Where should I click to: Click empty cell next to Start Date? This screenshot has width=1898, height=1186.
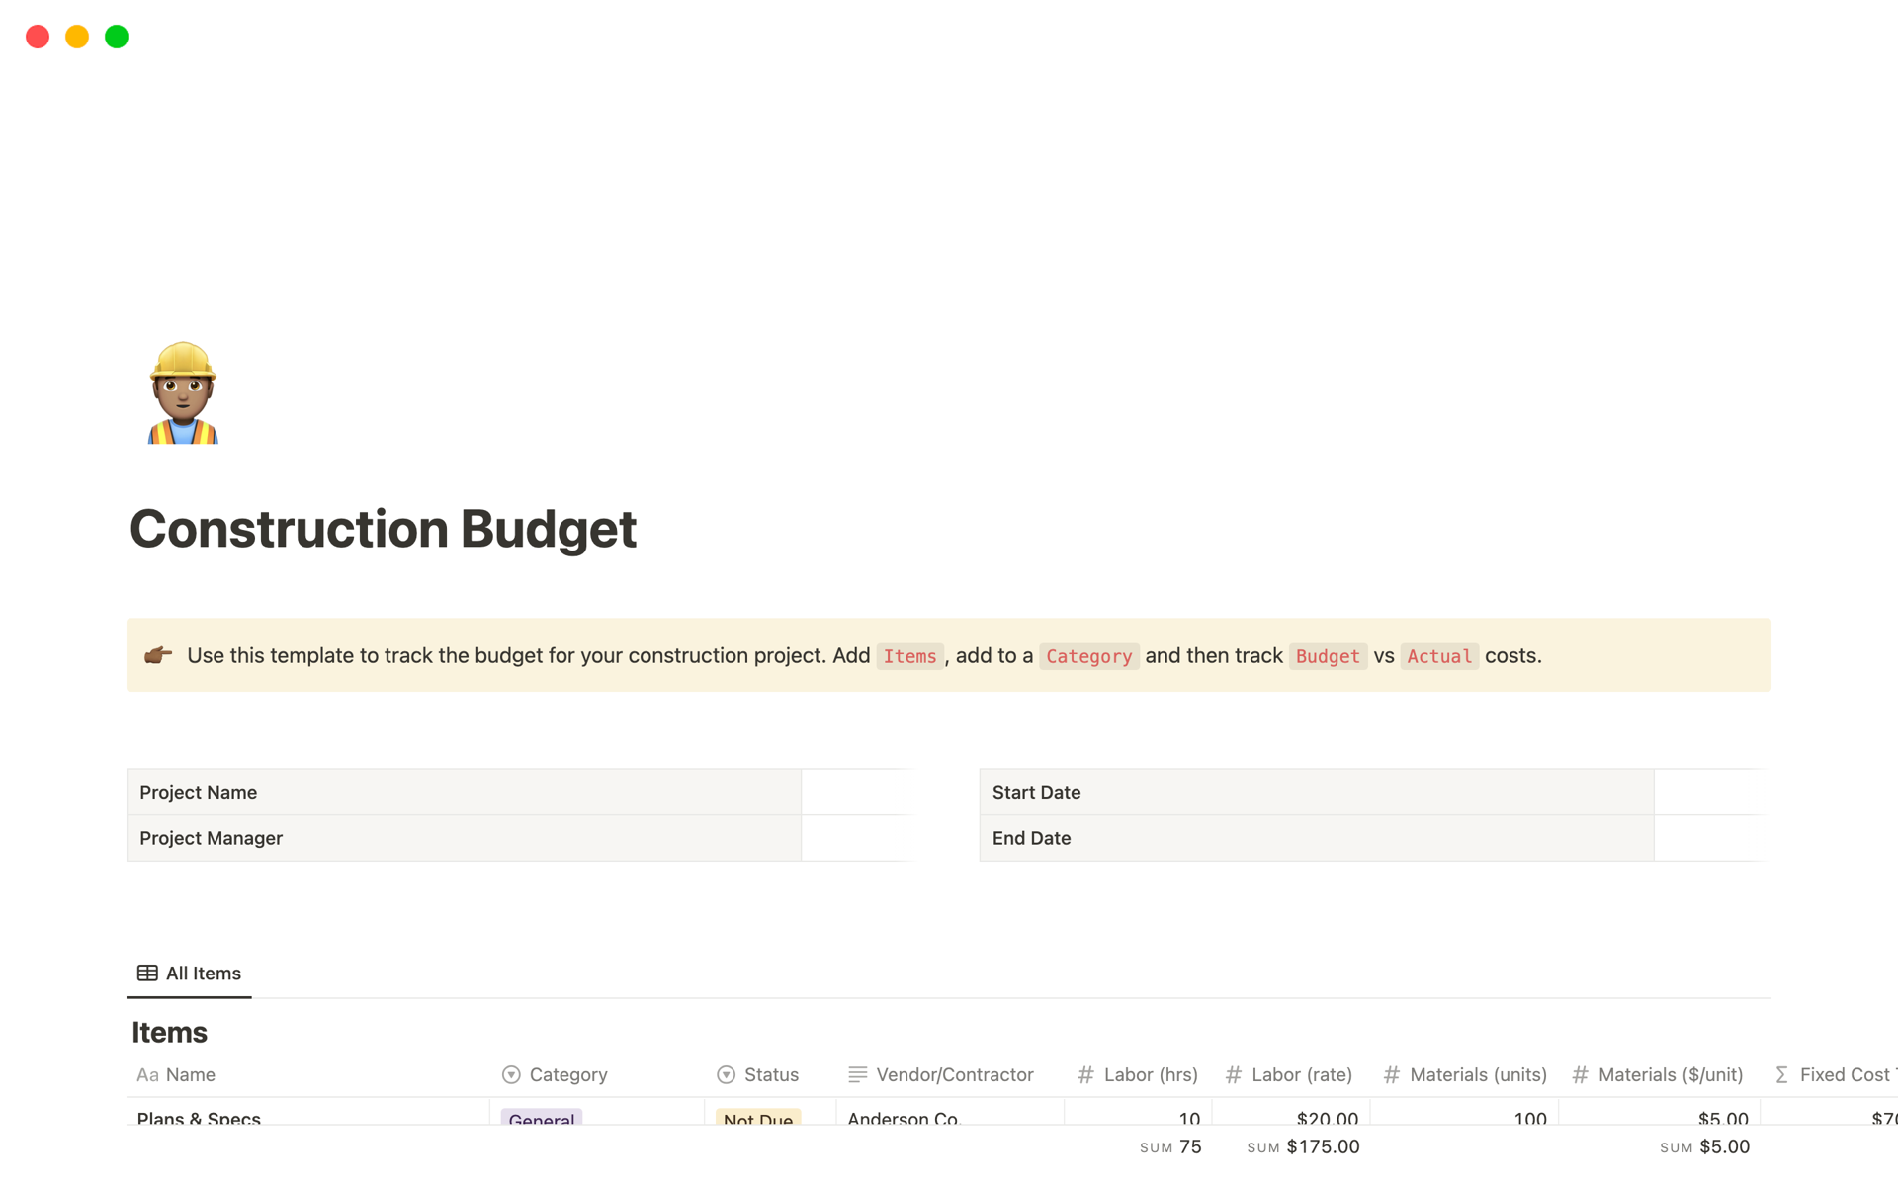click(x=1709, y=793)
